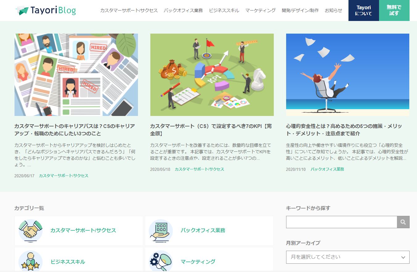
Task: Open お知らせ in the top navigation
Action: point(333,10)
